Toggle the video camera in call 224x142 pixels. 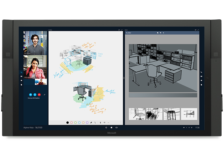(x=30, y=95)
